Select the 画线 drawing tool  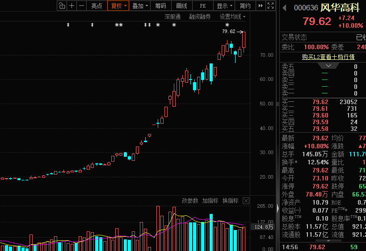pyautogui.click(x=181, y=6)
